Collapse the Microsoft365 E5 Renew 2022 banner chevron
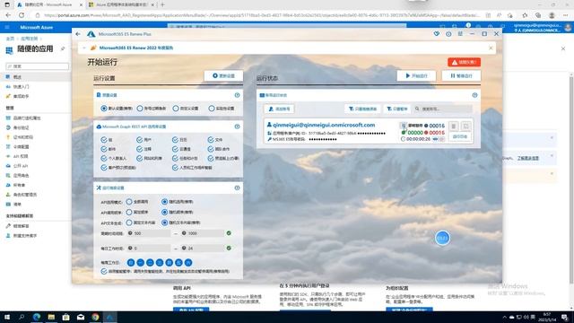The height and width of the screenshot is (323, 574). pyautogui.click(x=84, y=48)
